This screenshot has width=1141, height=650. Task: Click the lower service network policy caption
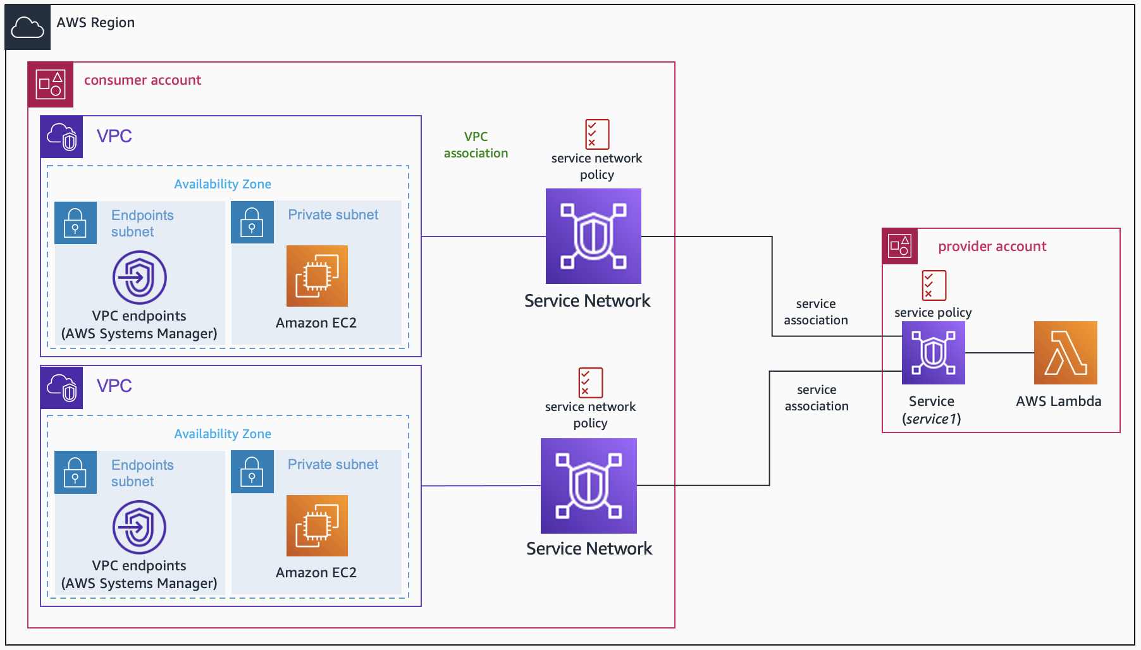coord(591,415)
